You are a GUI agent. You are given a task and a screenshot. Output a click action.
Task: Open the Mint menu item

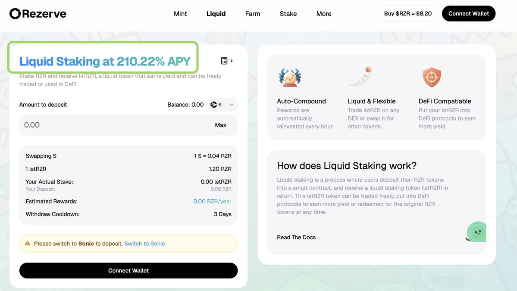click(x=180, y=13)
